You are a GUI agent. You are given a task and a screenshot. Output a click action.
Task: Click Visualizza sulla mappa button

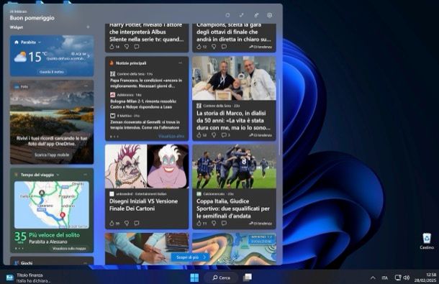[69, 249]
